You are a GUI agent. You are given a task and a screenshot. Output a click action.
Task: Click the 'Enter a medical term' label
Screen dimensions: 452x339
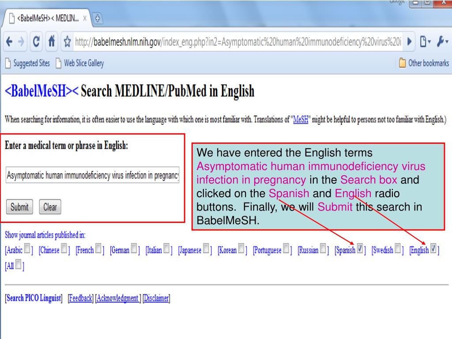pos(66,145)
